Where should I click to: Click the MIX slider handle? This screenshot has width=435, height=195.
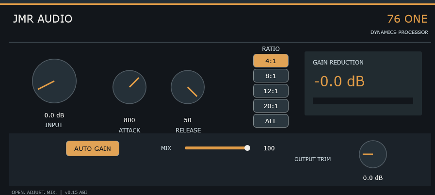coord(247,148)
